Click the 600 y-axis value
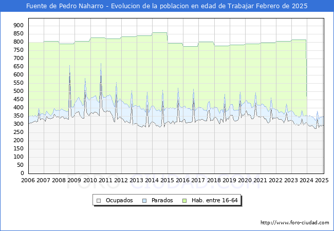The height and width of the screenshot is (231, 334). pos(18,74)
